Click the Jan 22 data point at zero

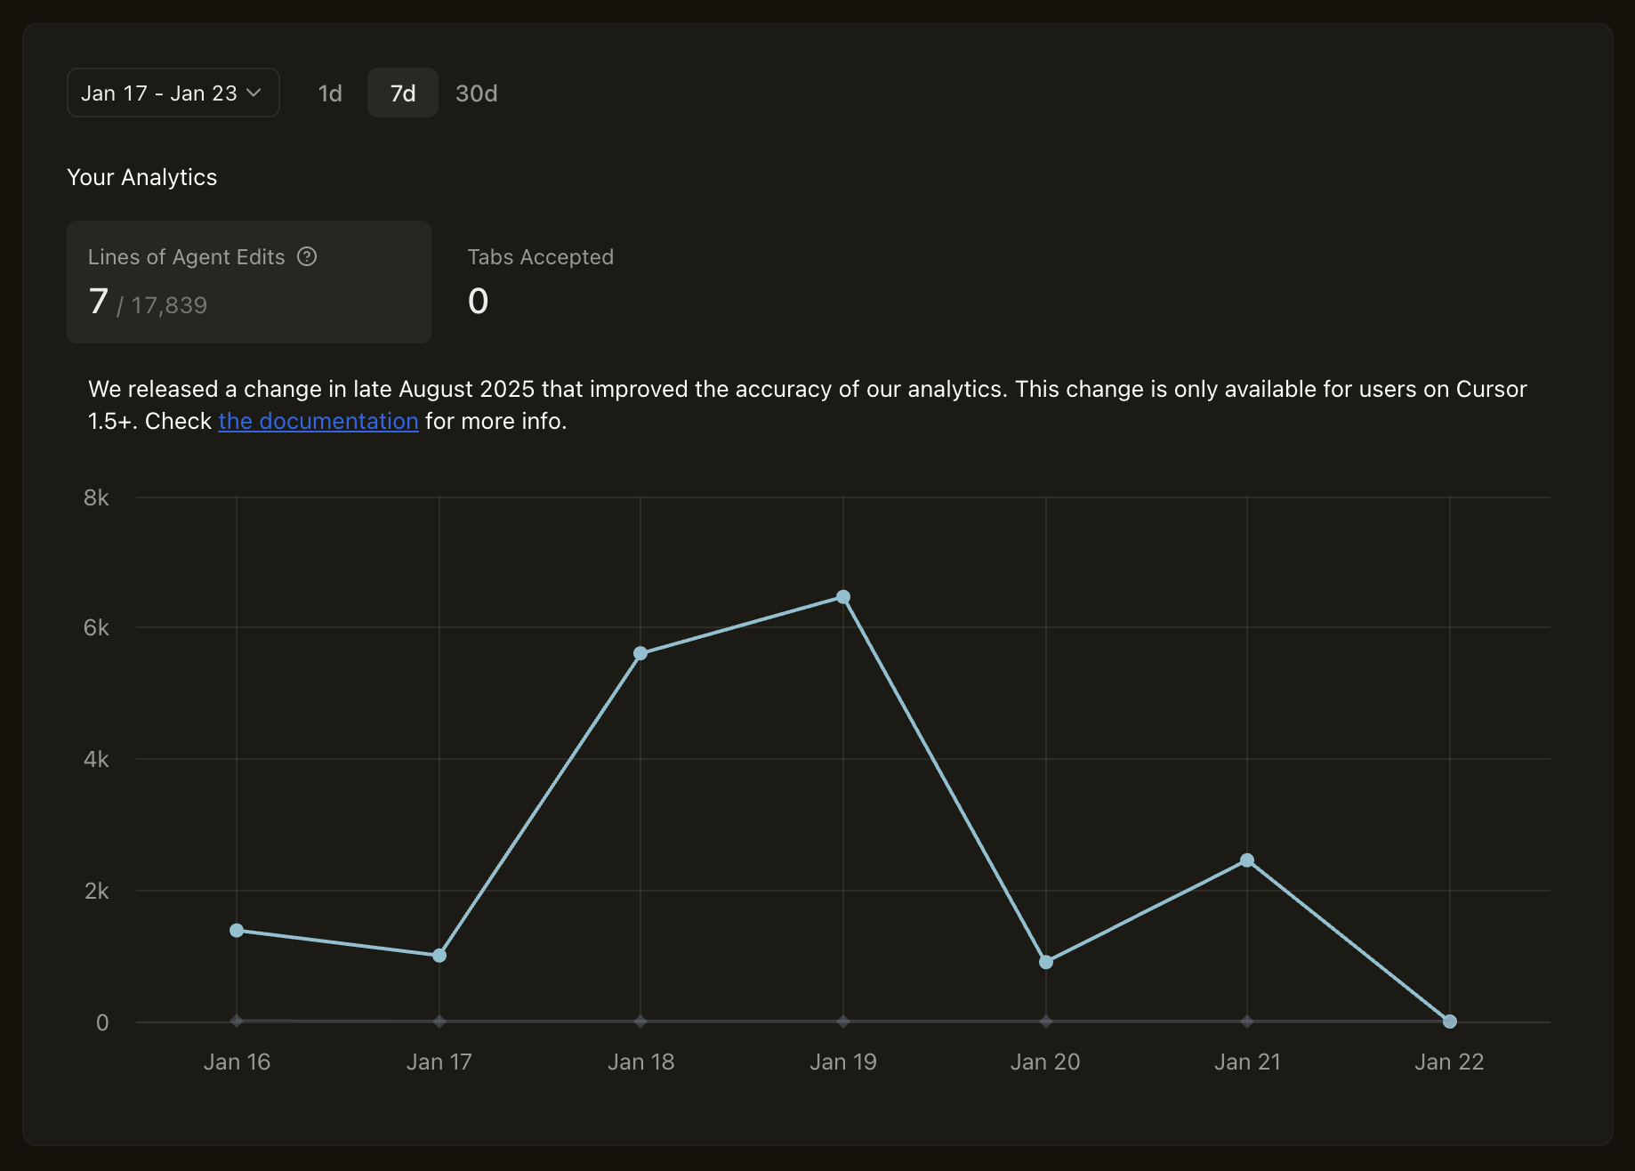tap(1450, 1022)
